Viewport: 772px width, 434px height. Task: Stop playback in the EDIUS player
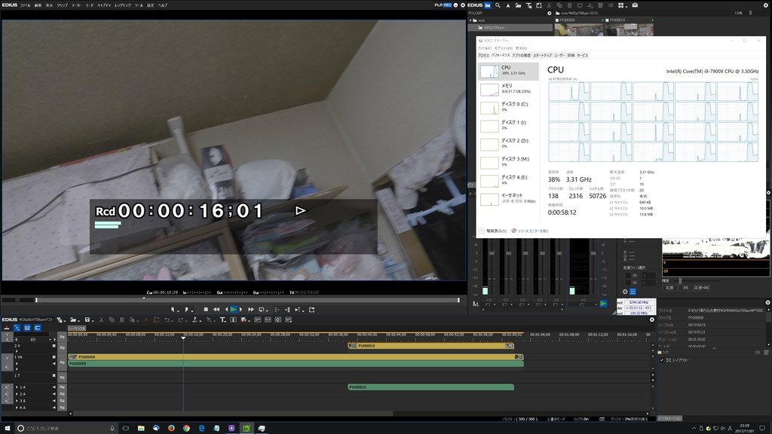click(x=206, y=310)
